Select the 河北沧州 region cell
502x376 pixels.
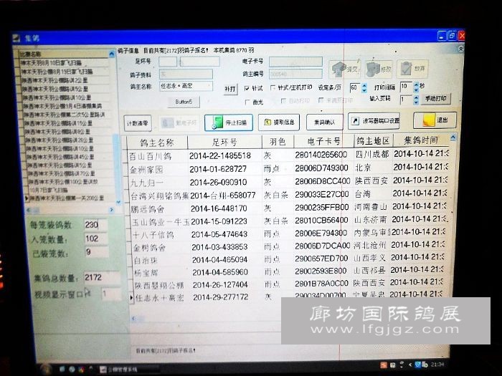pos(370,245)
